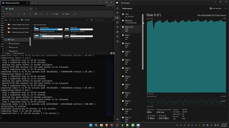Refresh the This PC view
229x128 pixels.
pos(92,20)
